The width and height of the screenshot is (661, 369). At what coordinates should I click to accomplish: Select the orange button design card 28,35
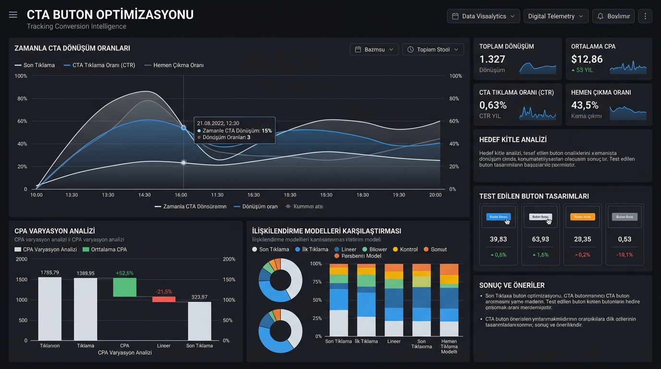pyautogui.click(x=582, y=234)
